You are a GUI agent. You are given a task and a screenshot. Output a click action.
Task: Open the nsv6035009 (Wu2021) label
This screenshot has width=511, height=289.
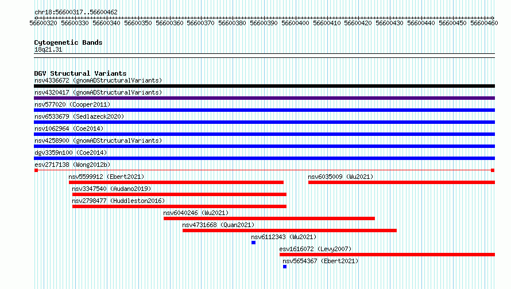[340, 177]
